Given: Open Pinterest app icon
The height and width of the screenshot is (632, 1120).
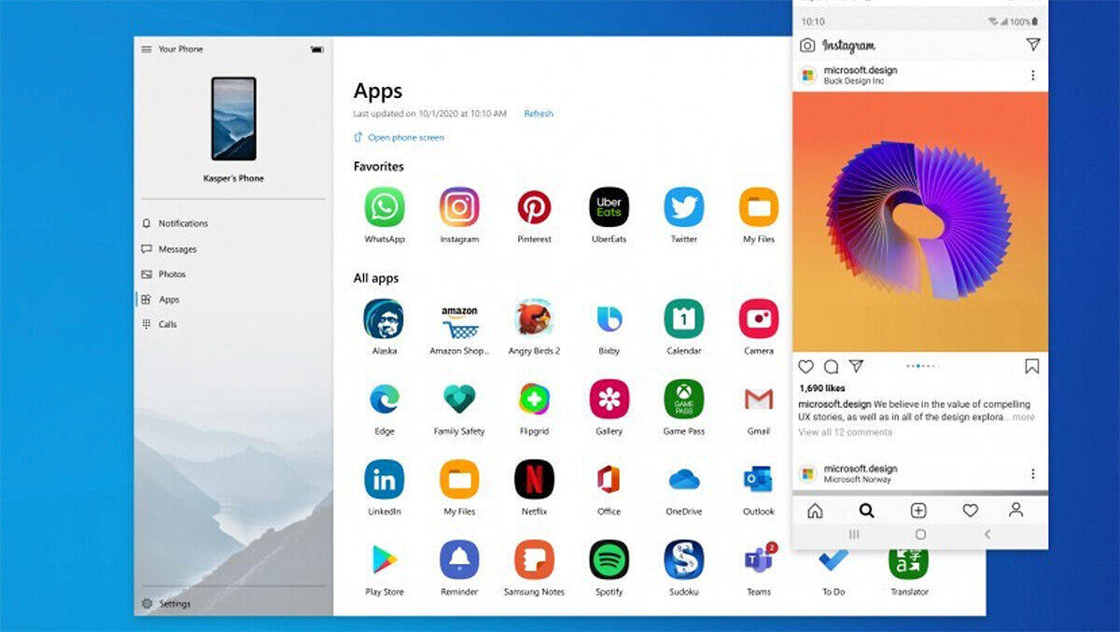Looking at the screenshot, I should click(534, 207).
